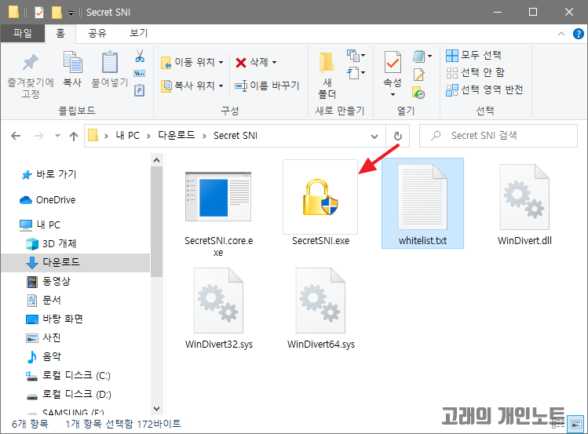Viewport: 588px width, 434px height.
Task: Expand Easy access dropdown in New group
Action: (x=356, y=72)
